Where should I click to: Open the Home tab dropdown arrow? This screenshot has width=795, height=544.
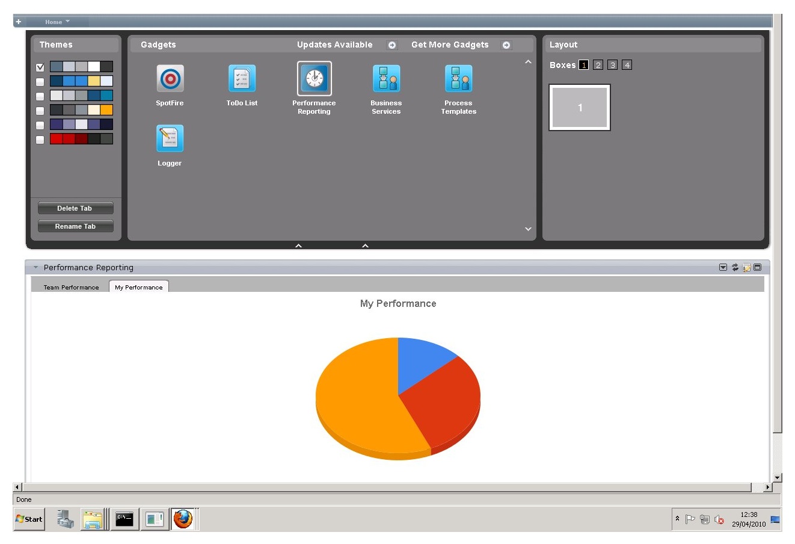point(67,22)
